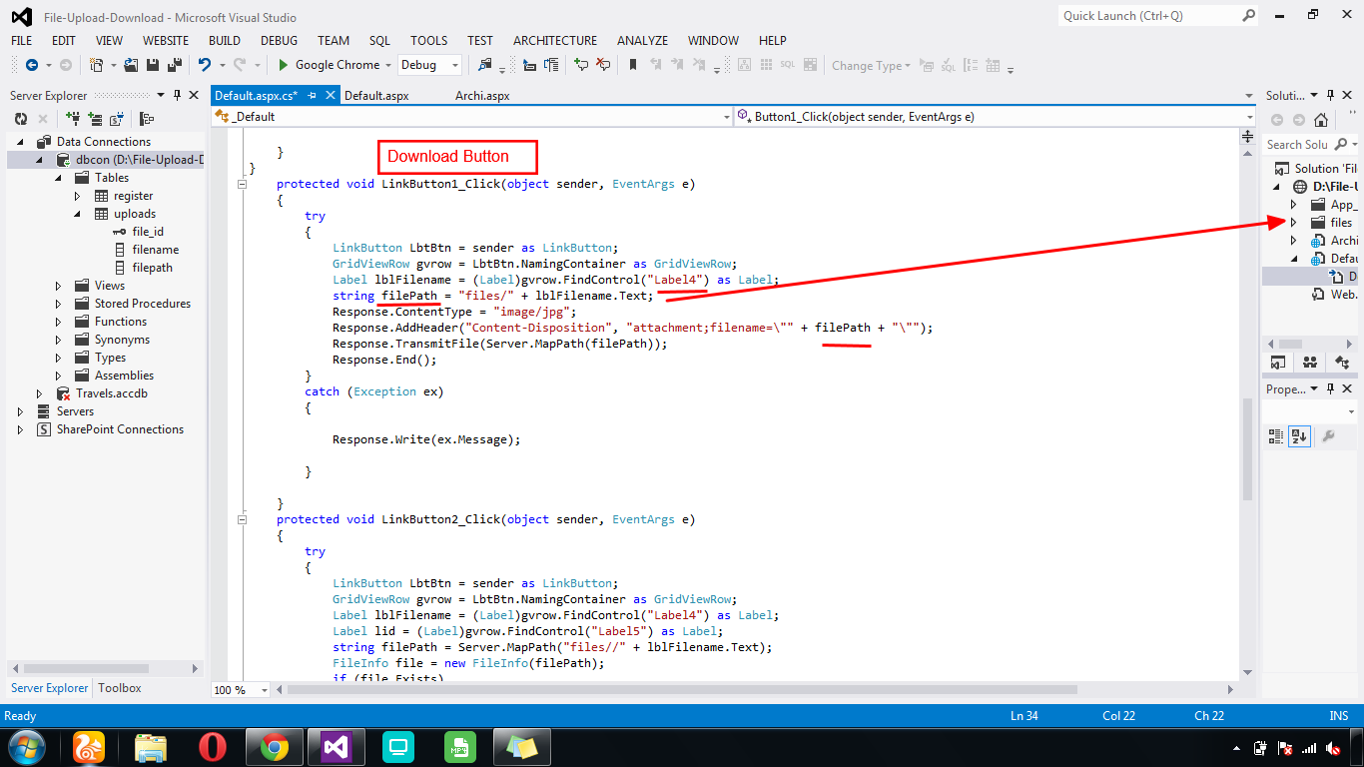Click the Open File toolbar icon
This screenshot has width=1364, height=767.
[x=131, y=65]
